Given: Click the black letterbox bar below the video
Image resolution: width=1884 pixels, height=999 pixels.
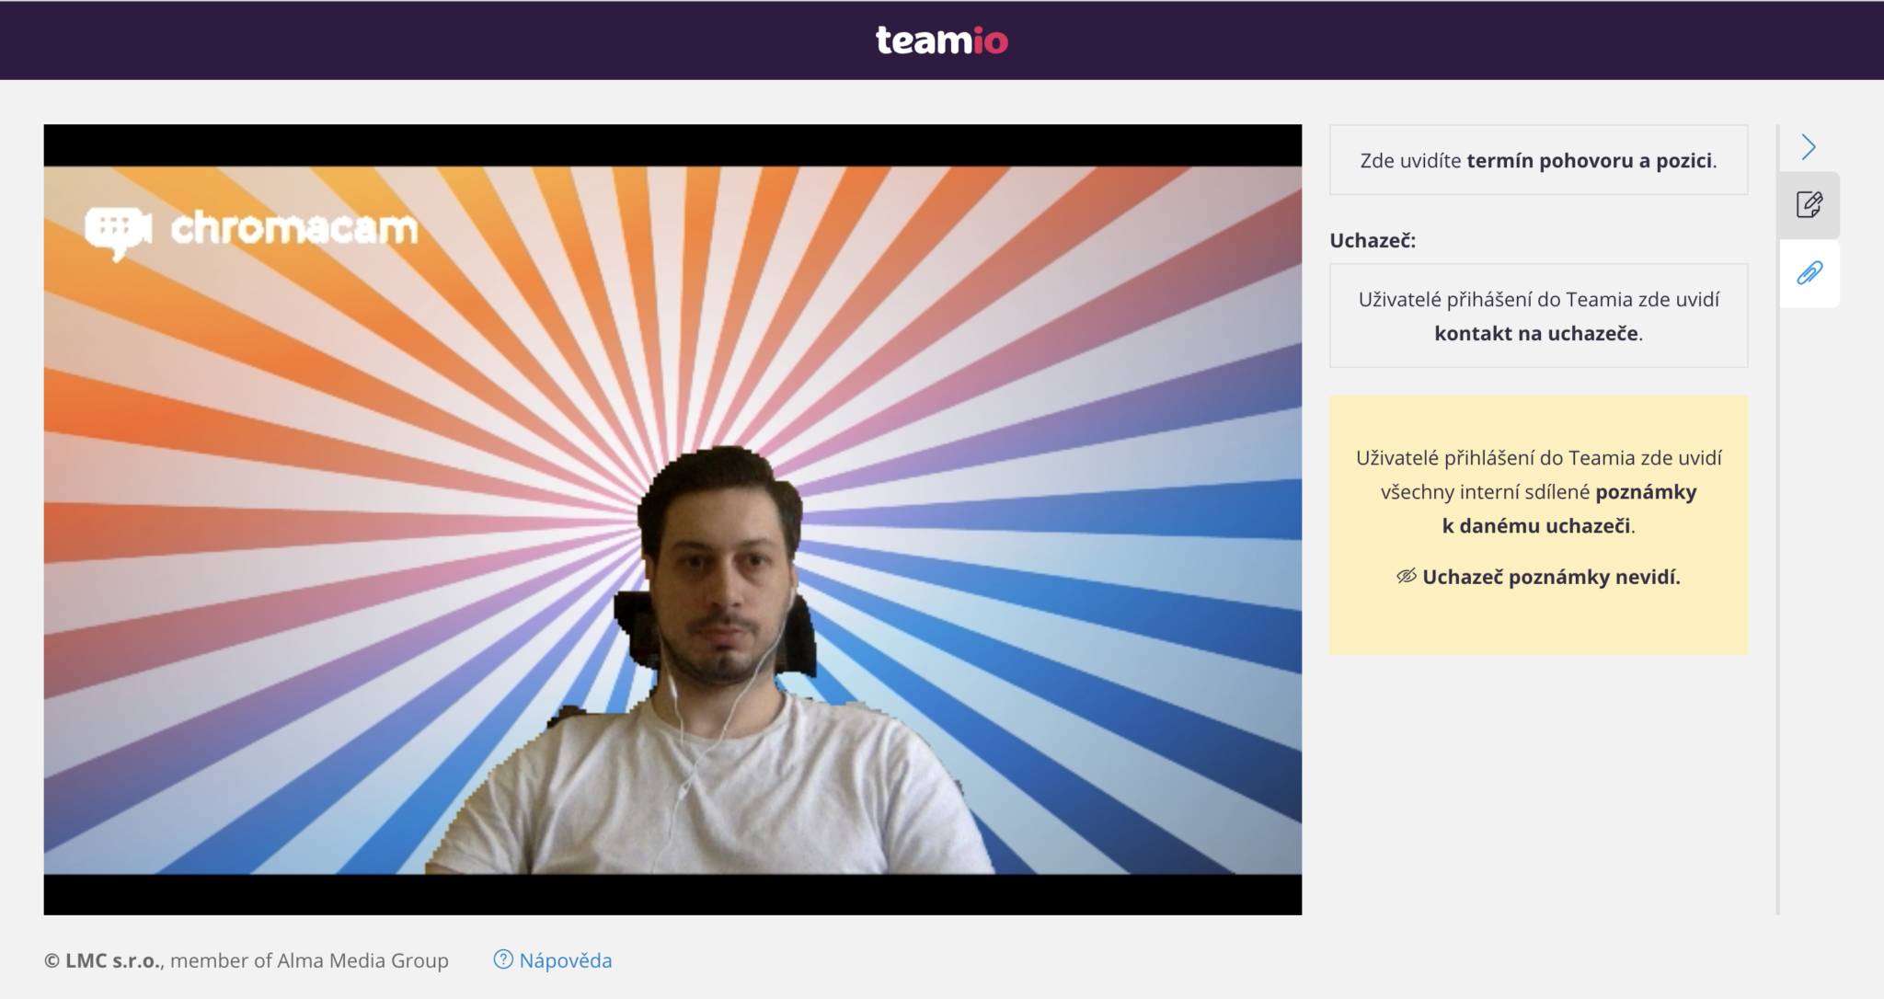Looking at the screenshot, I should point(672,894).
